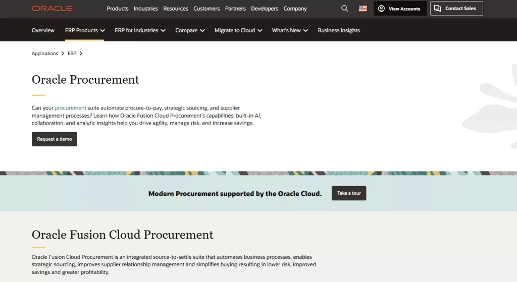
Task: Expand the Migrate to Cloud dropdown
Action: 238,30
